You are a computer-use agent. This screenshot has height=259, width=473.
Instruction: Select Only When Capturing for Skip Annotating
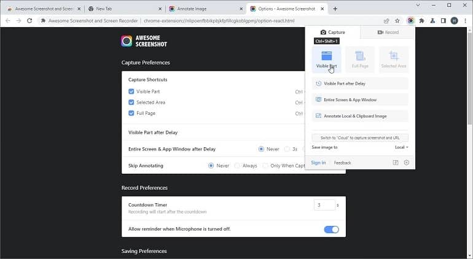(265, 166)
